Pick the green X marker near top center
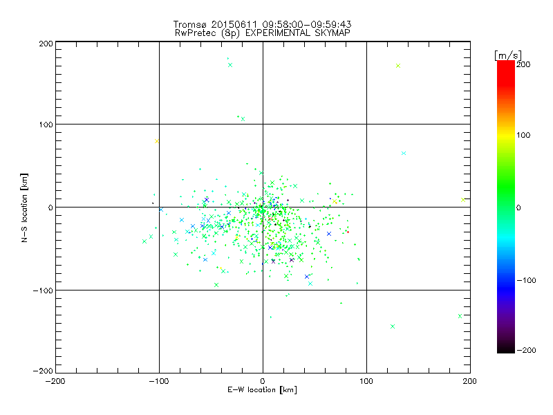The width and height of the screenshot is (553, 415). [x=230, y=65]
